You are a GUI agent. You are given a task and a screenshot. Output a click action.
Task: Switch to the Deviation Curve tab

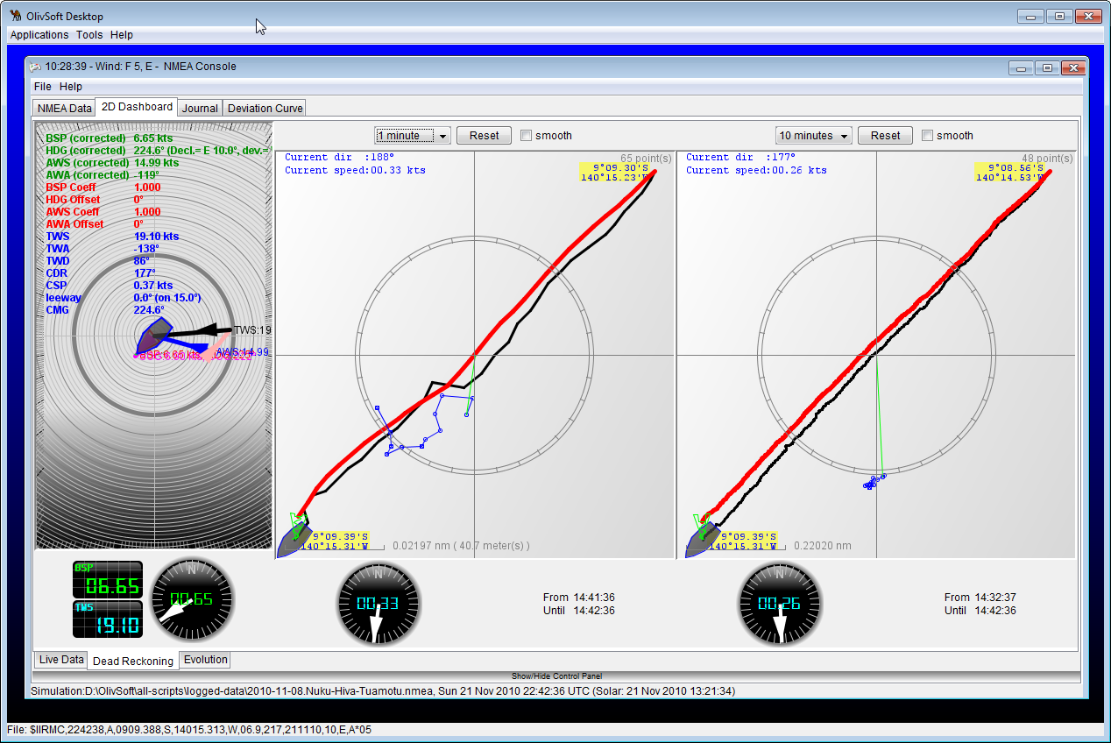coord(265,109)
